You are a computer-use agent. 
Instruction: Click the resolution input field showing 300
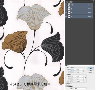point(74,81)
